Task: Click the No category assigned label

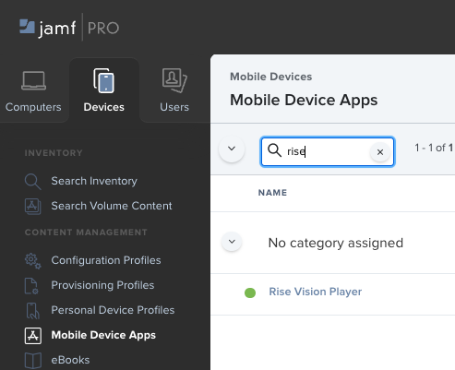Action: click(x=336, y=243)
